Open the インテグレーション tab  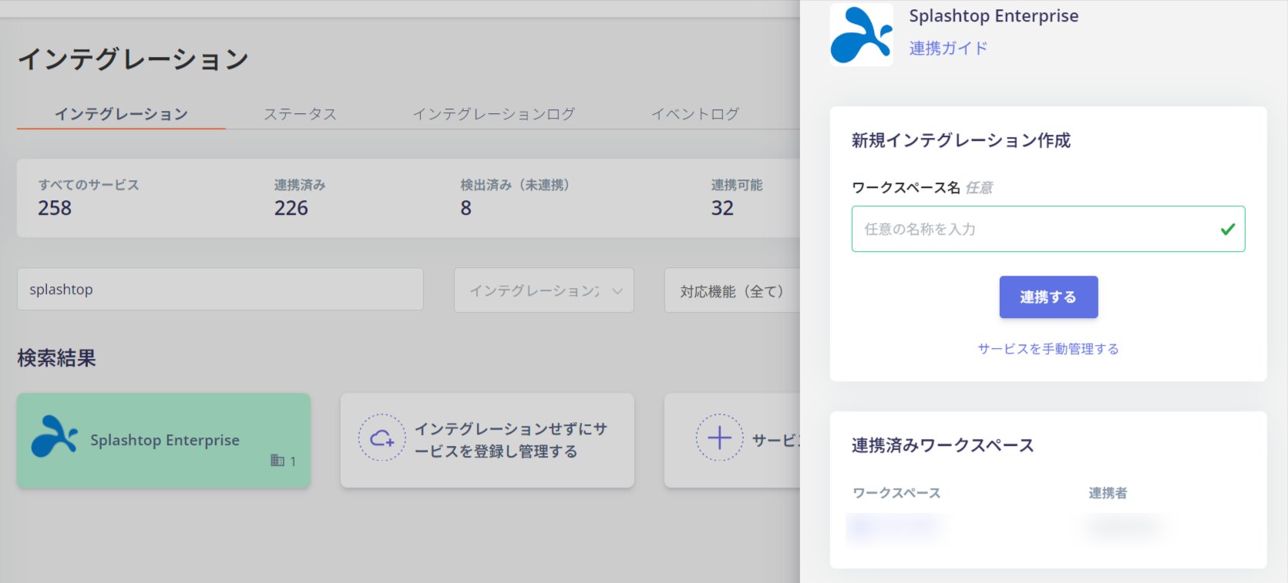coord(121,114)
